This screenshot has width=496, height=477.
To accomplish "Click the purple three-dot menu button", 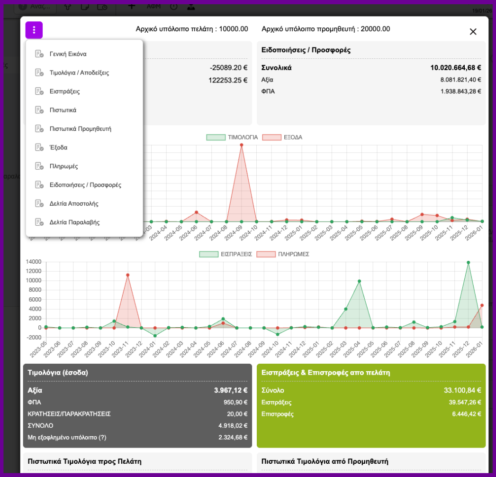I will pyautogui.click(x=34, y=30).
